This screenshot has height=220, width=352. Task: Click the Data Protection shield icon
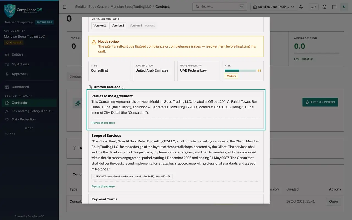[7, 119]
